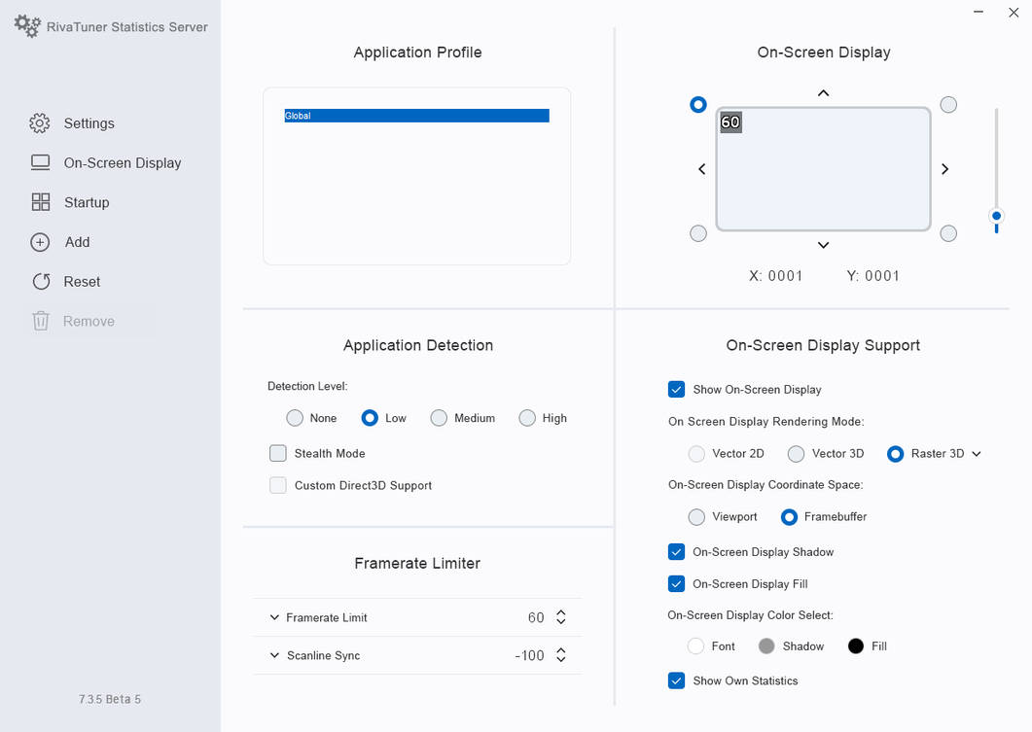Open the On-Screen Display monitor icon

coord(40,162)
